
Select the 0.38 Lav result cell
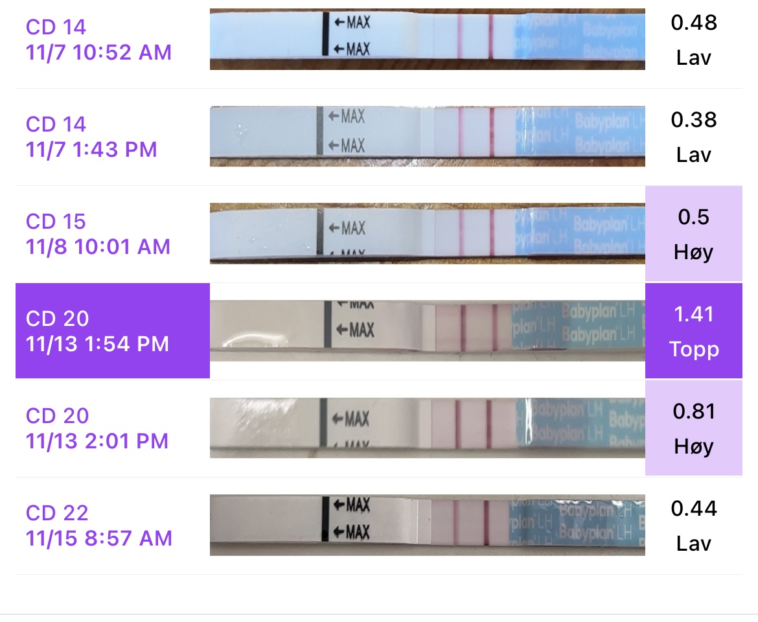coord(694,137)
